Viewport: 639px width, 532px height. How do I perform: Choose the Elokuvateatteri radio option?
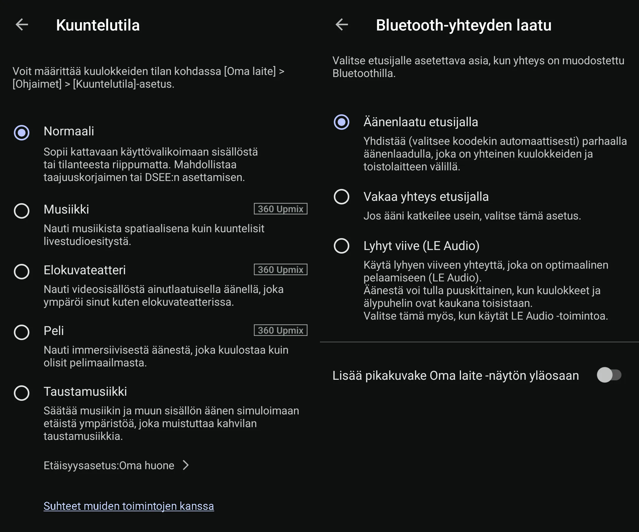(22, 271)
